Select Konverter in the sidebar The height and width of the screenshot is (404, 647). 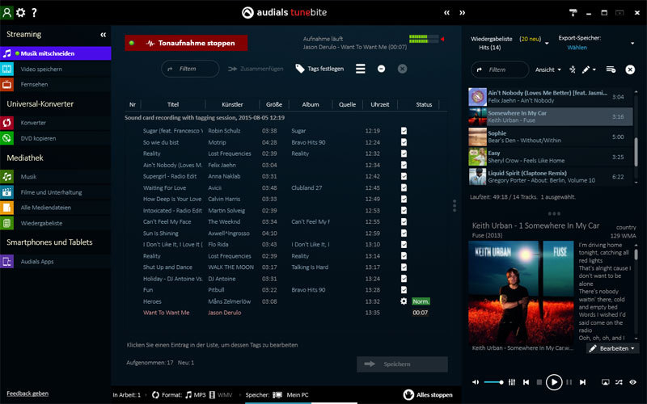click(x=34, y=122)
